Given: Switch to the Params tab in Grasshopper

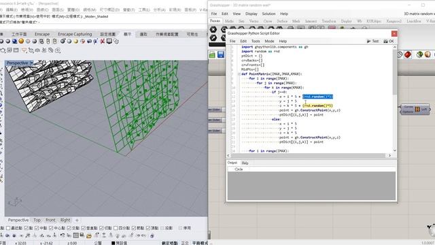Looking at the screenshot, I should [215, 21].
